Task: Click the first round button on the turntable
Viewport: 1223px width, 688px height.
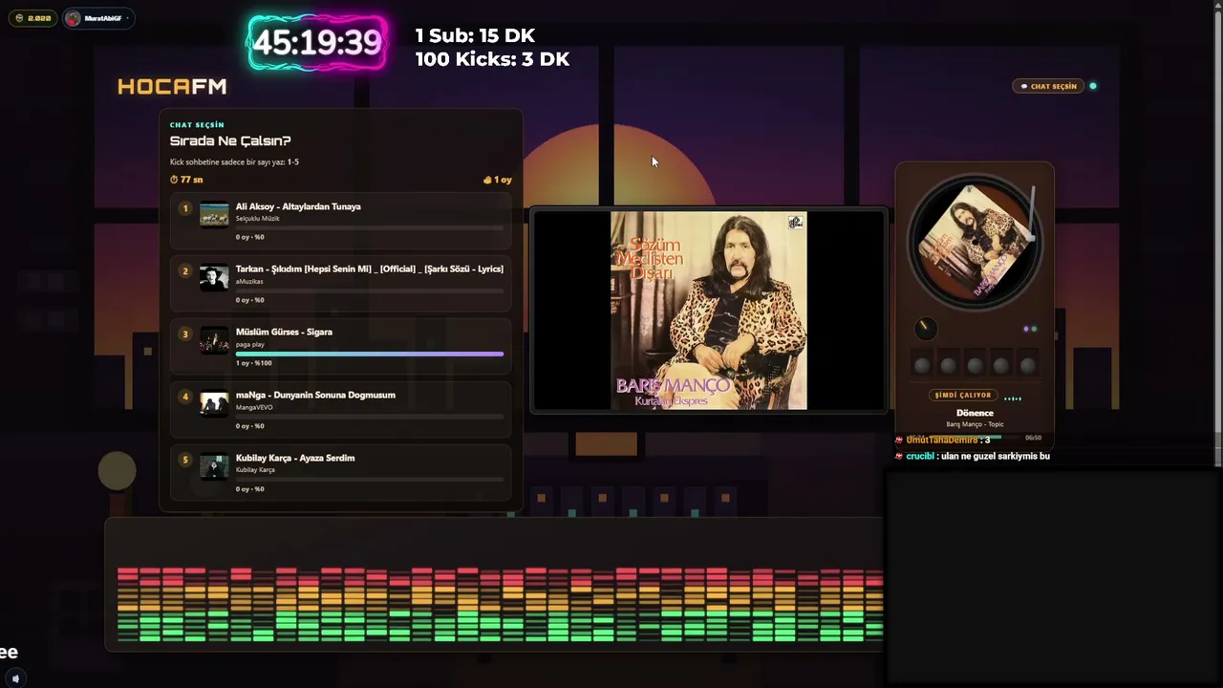Action: click(922, 365)
